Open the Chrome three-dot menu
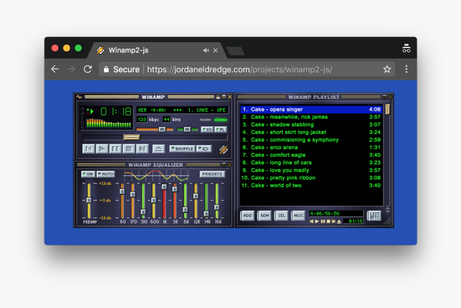The width and height of the screenshot is (461, 308). pos(406,69)
